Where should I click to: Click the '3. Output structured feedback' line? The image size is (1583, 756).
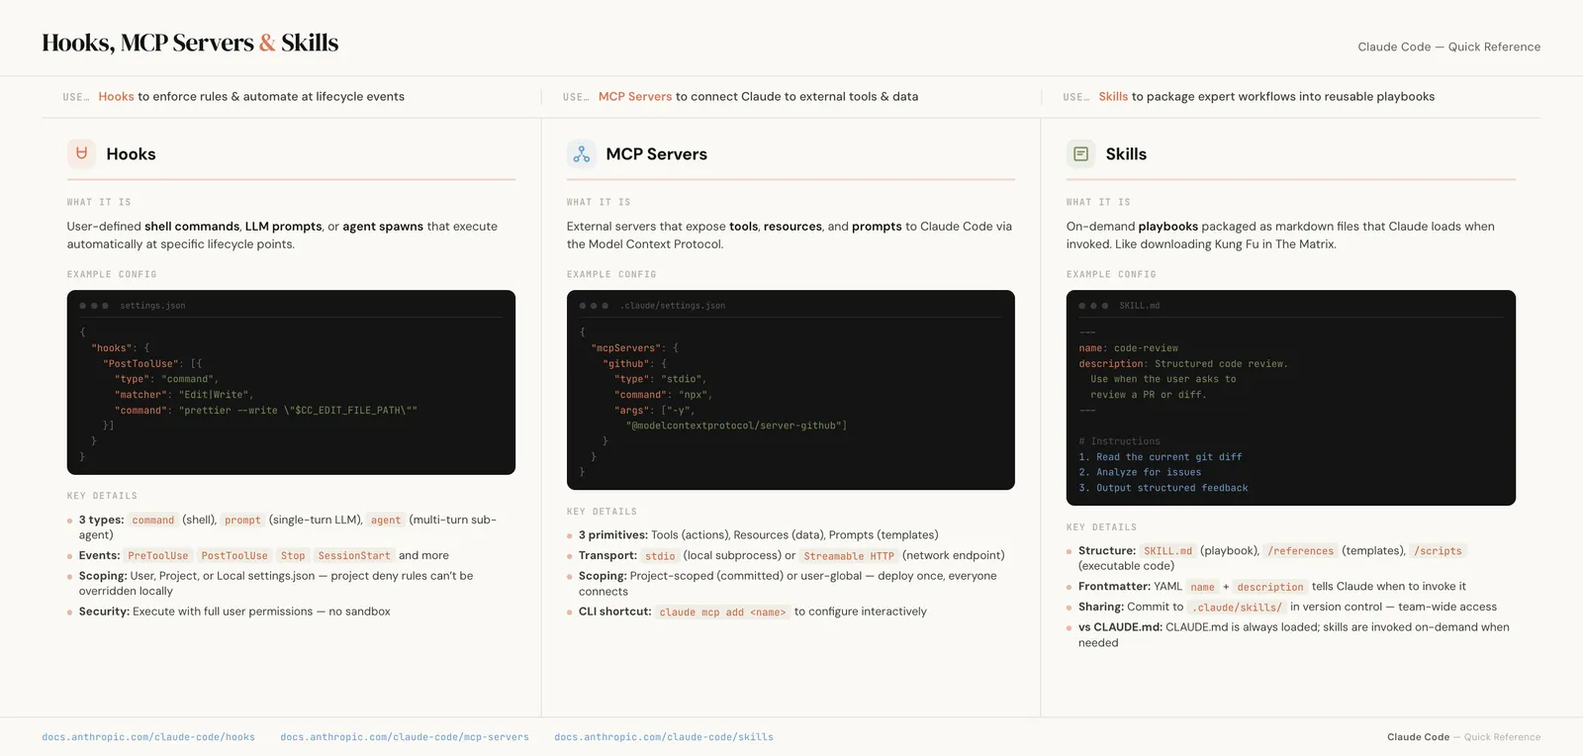(1164, 488)
